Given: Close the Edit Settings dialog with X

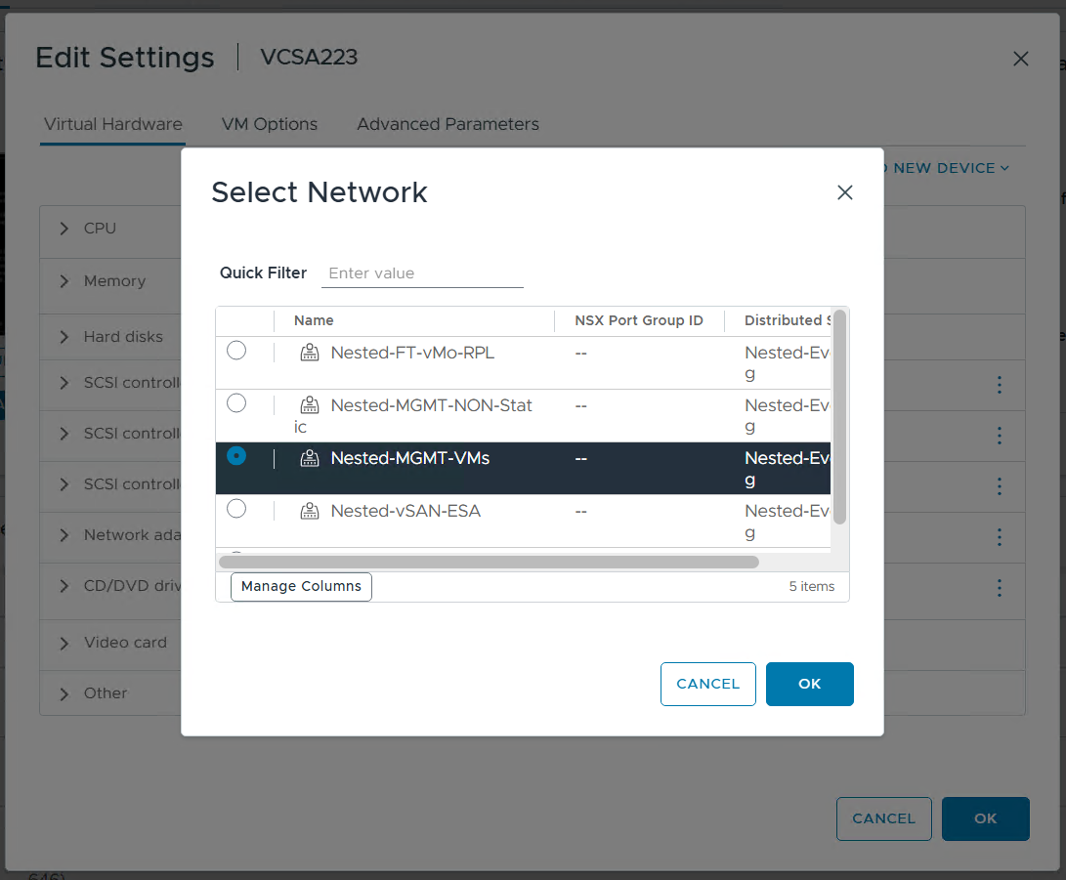Looking at the screenshot, I should click(1021, 59).
